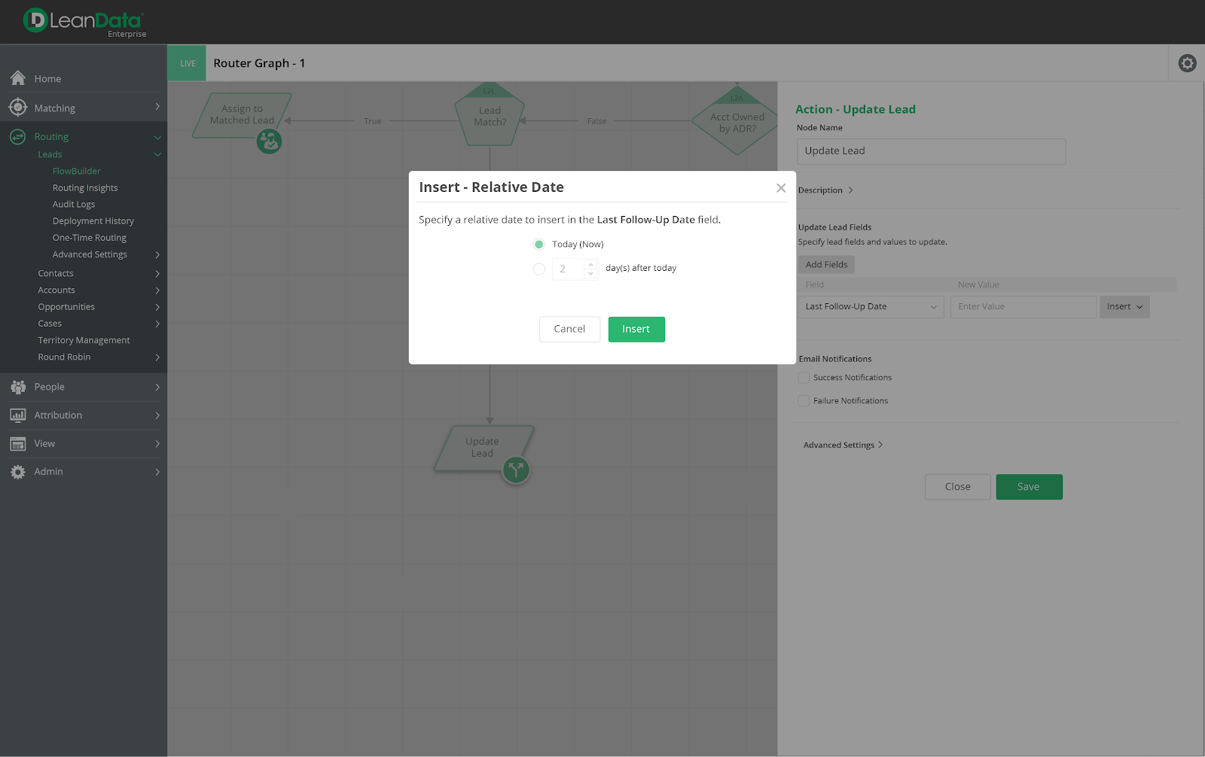This screenshot has height=757, width=1205.
Task: Increment the days stepper up arrow
Action: (x=591, y=264)
